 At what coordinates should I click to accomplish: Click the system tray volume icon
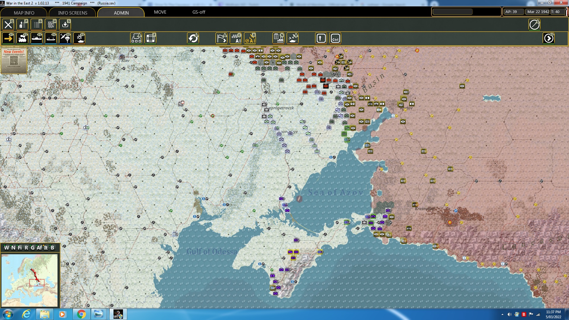(x=509, y=314)
